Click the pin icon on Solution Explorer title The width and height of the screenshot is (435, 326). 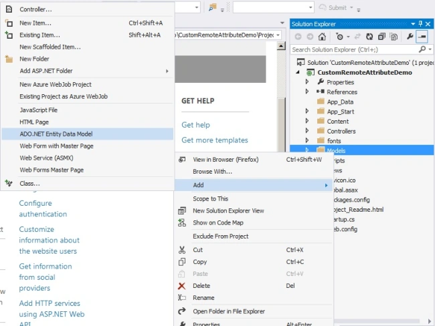pos(420,24)
